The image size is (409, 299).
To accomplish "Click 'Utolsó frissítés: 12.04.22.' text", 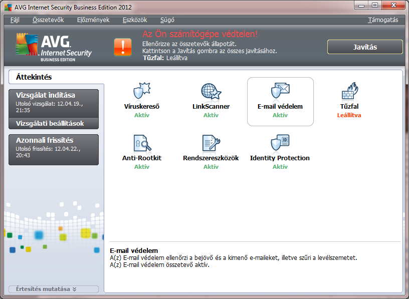I will [48, 149].
